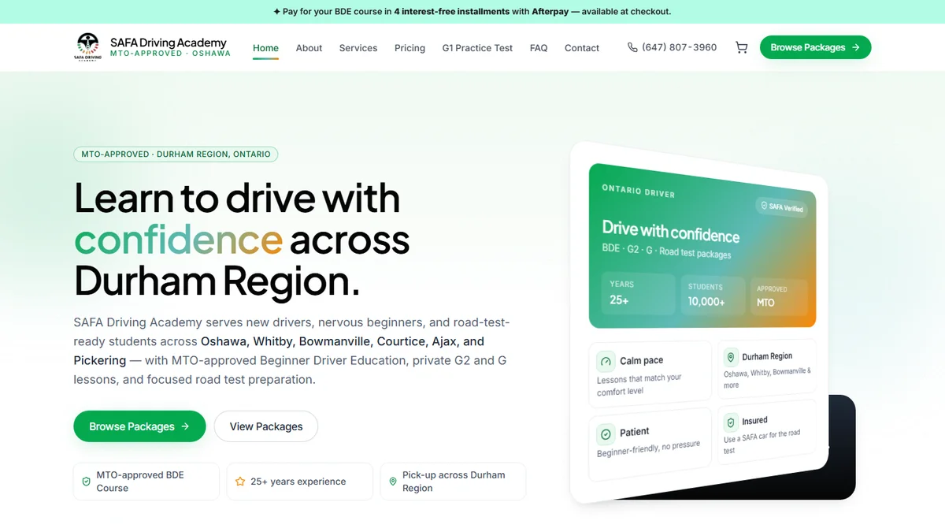
Task: Click the location pin in Pick-up across Durham Region
Action: click(x=393, y=482)
